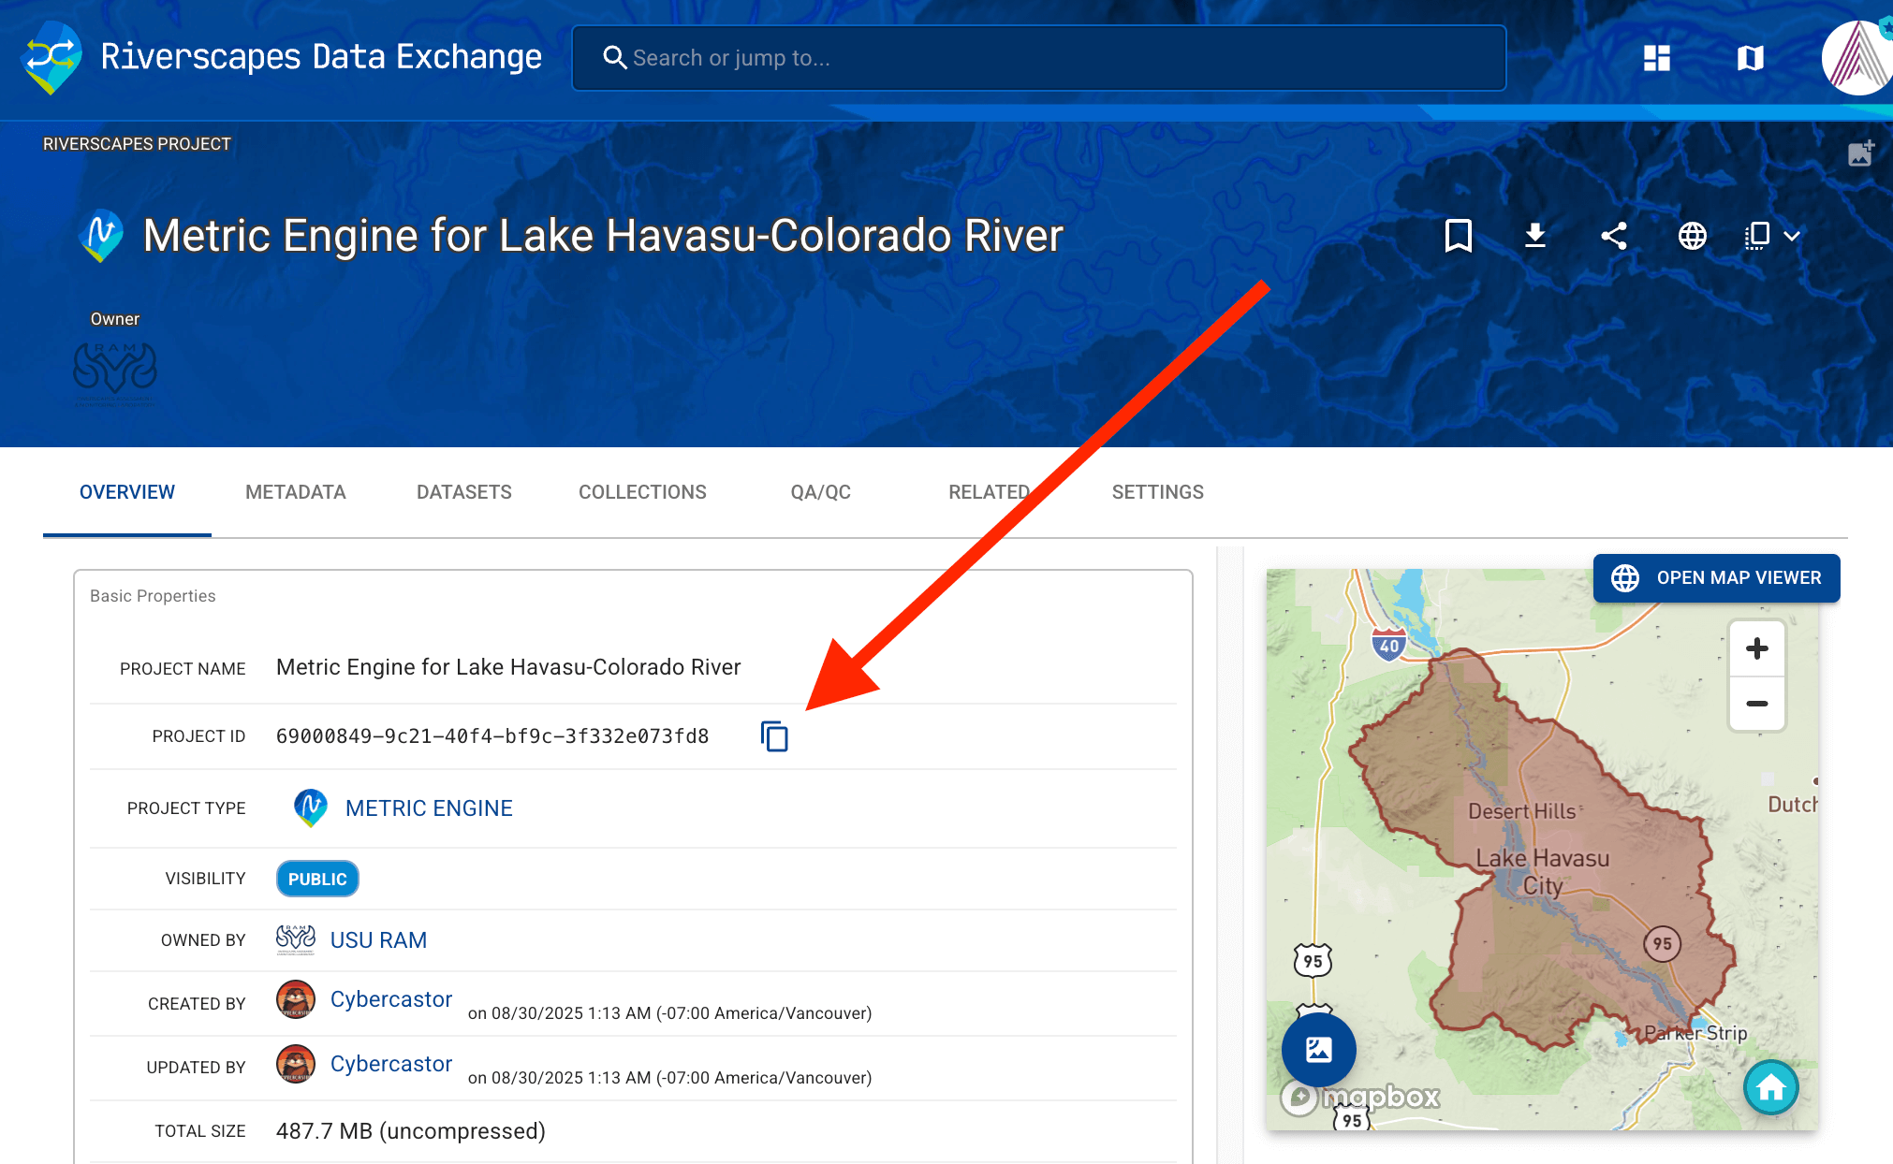1893x1164 pixels.
Task: Expand the copy options dropdown chevron
Action: click(1792, 236)
